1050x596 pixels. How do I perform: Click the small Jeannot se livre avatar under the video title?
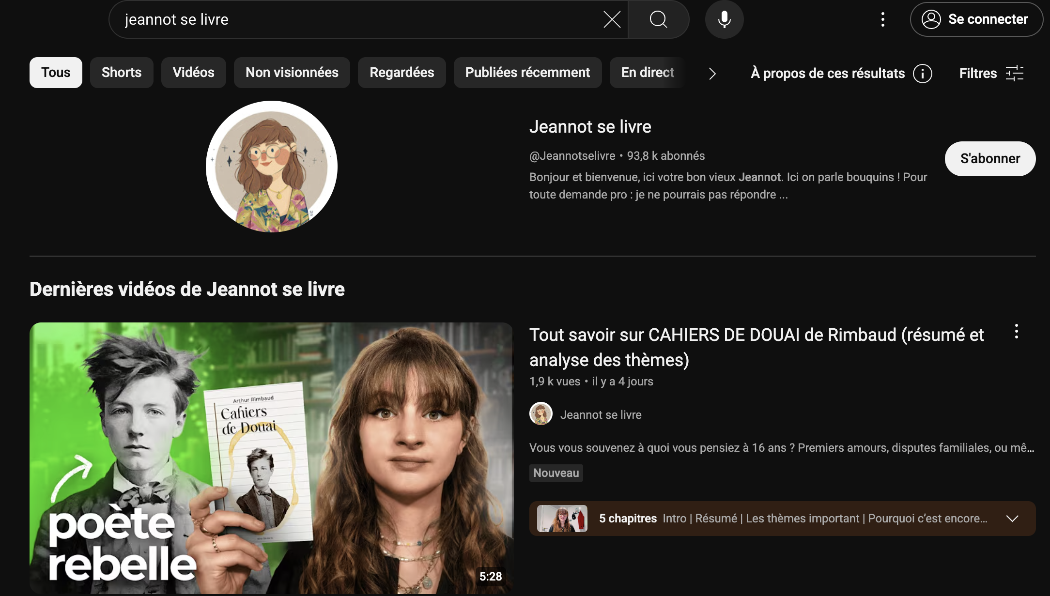[x=540, y=414]
